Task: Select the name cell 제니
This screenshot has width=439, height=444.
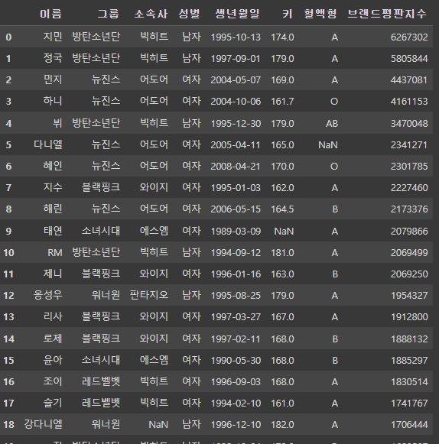Action: 53,274
